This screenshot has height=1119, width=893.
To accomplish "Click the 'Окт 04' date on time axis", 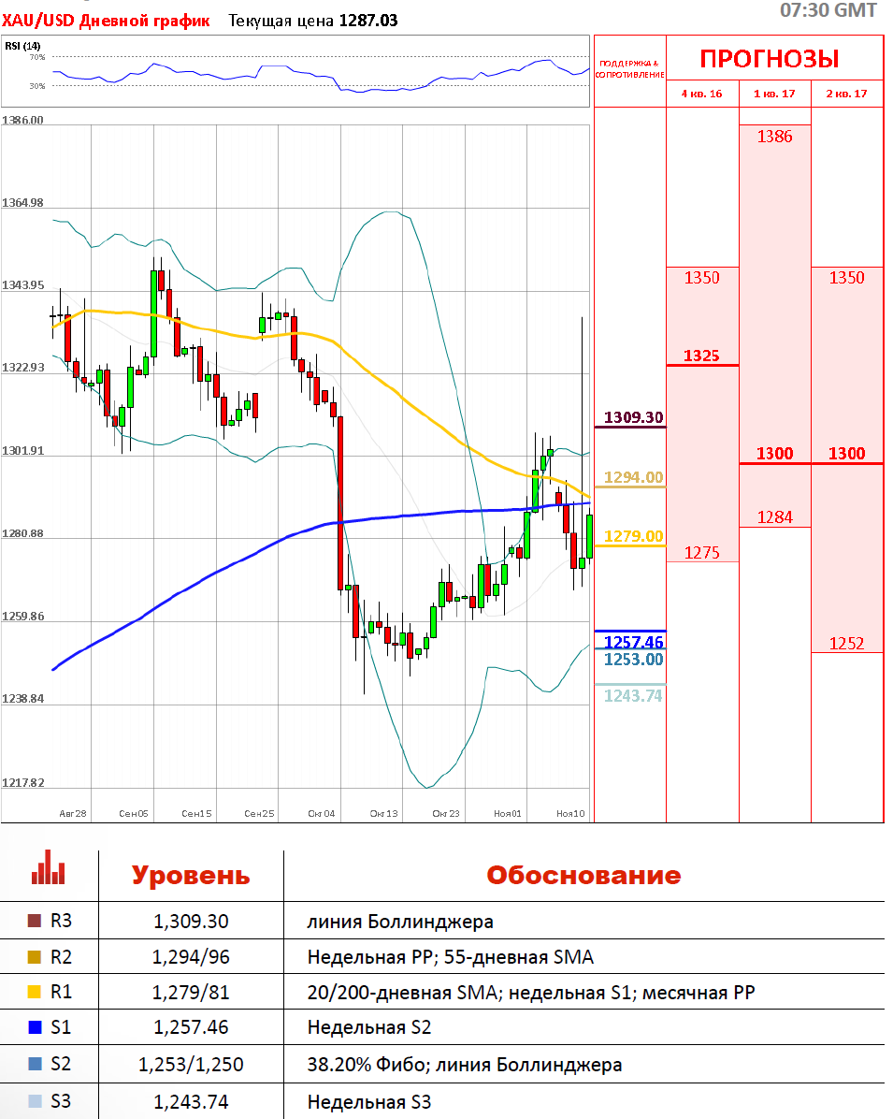I will (321, 814).
